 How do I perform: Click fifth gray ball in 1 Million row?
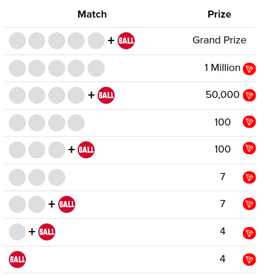coord(96,68)
